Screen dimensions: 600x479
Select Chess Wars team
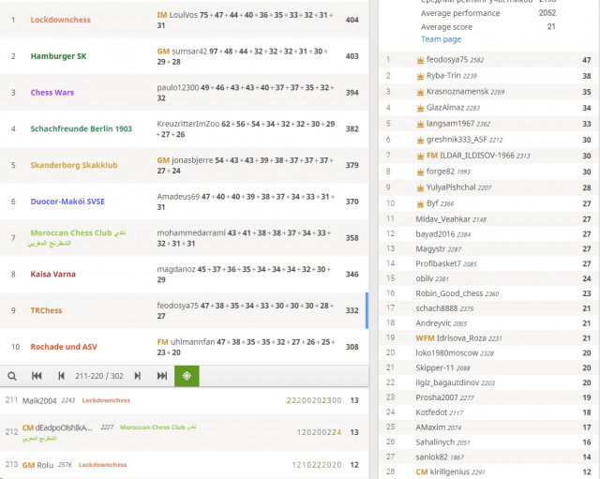click(52, 92)
